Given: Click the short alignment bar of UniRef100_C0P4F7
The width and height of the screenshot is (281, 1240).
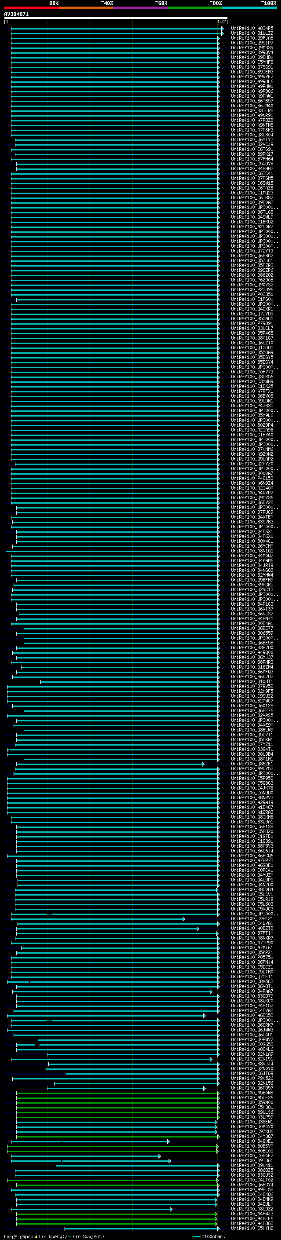Looking at the screenshot, I should coord(86,1156).
